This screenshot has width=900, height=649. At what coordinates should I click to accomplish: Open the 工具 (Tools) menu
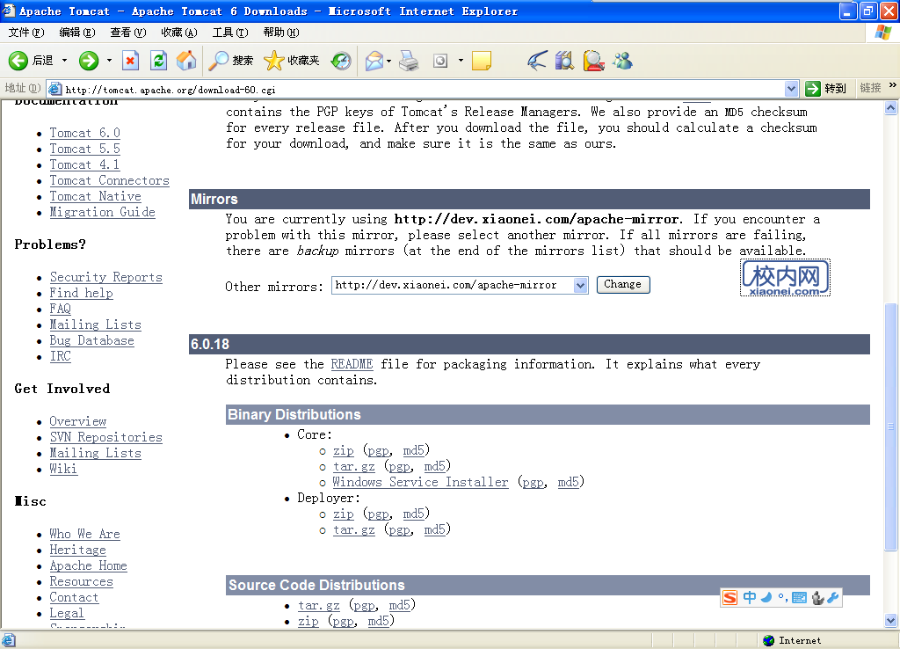(229, 32)
